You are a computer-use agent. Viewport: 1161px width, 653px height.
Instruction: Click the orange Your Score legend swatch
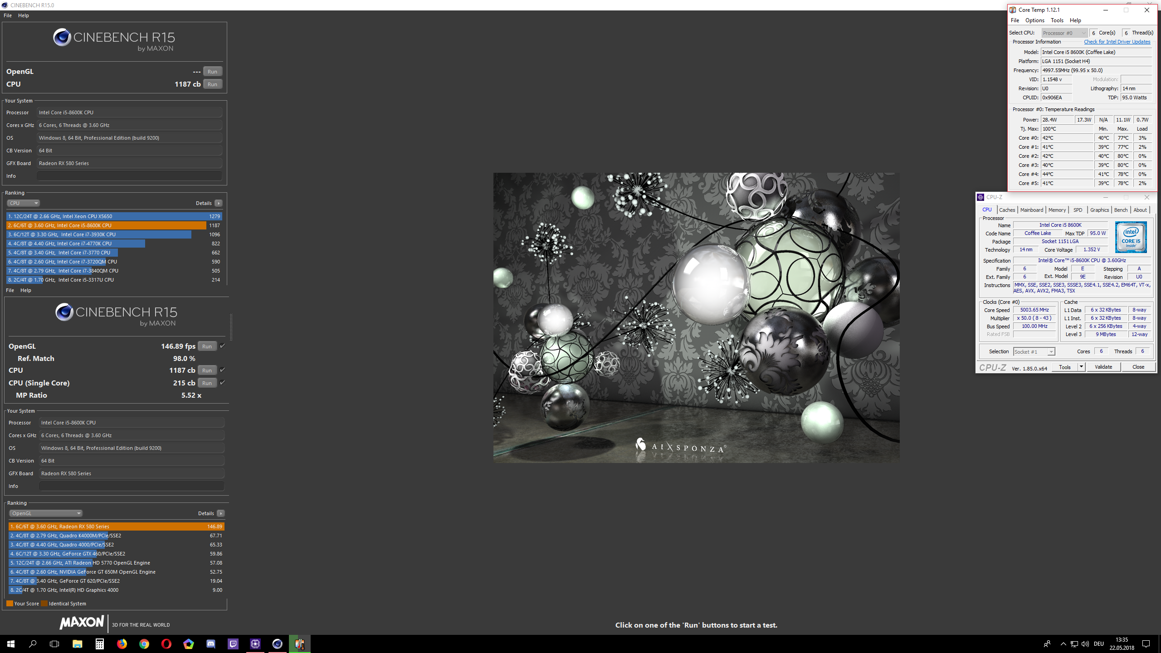(10, 604)
